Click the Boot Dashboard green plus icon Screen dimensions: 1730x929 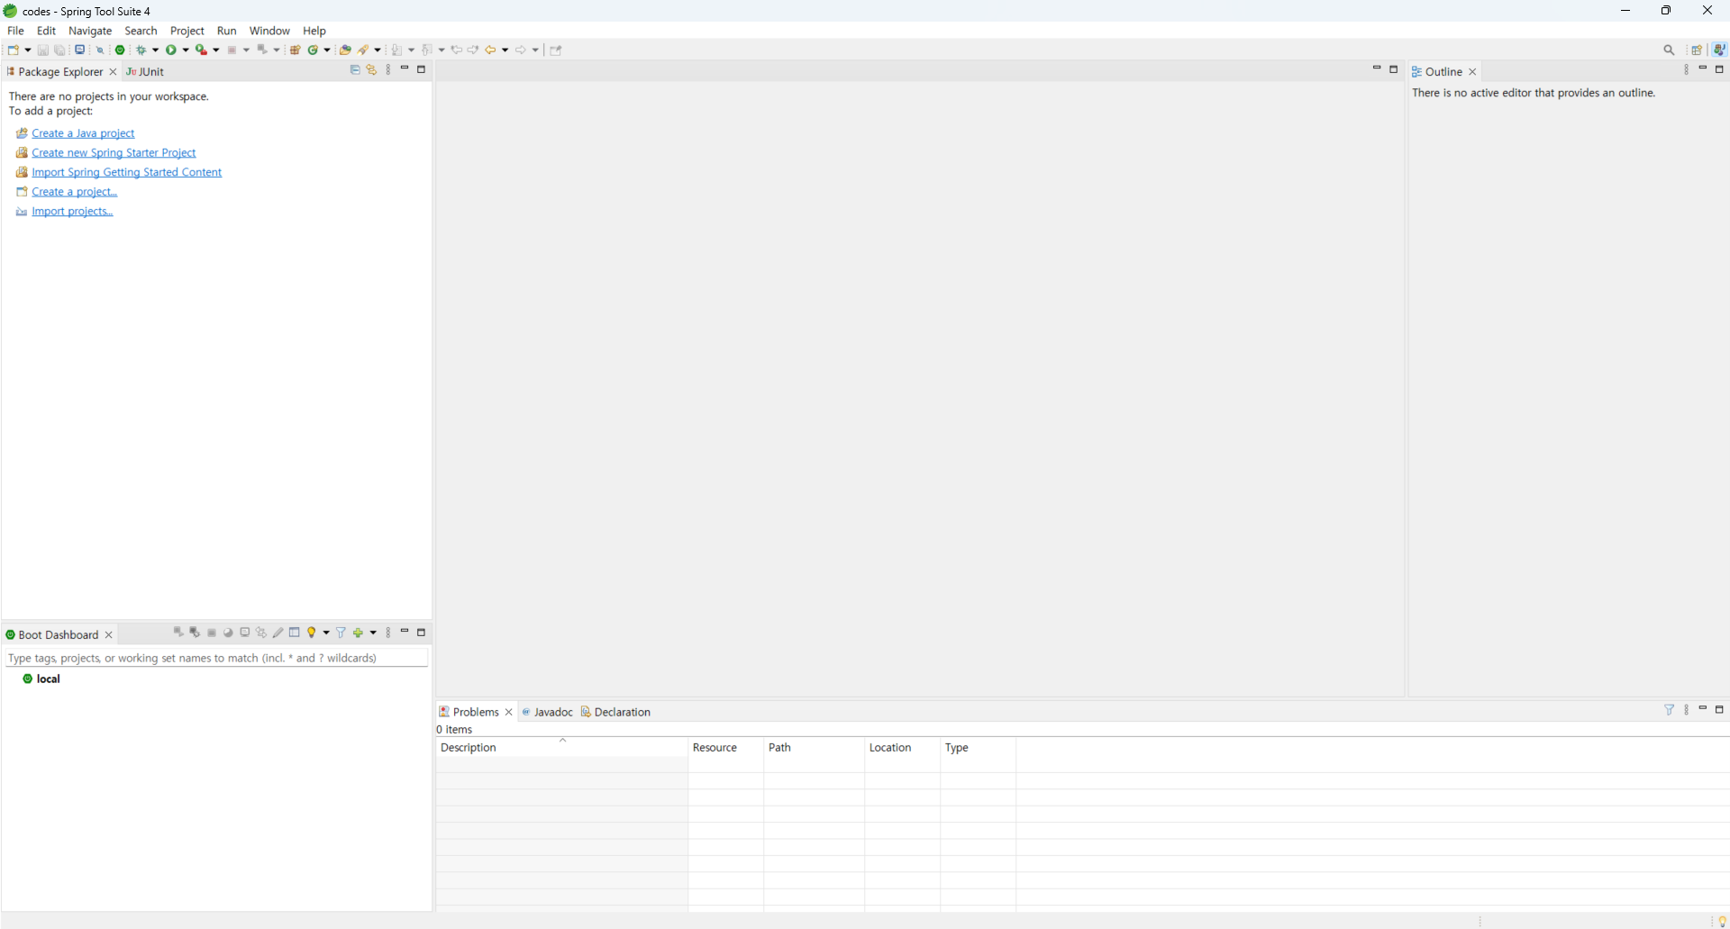tap(359, 633)
